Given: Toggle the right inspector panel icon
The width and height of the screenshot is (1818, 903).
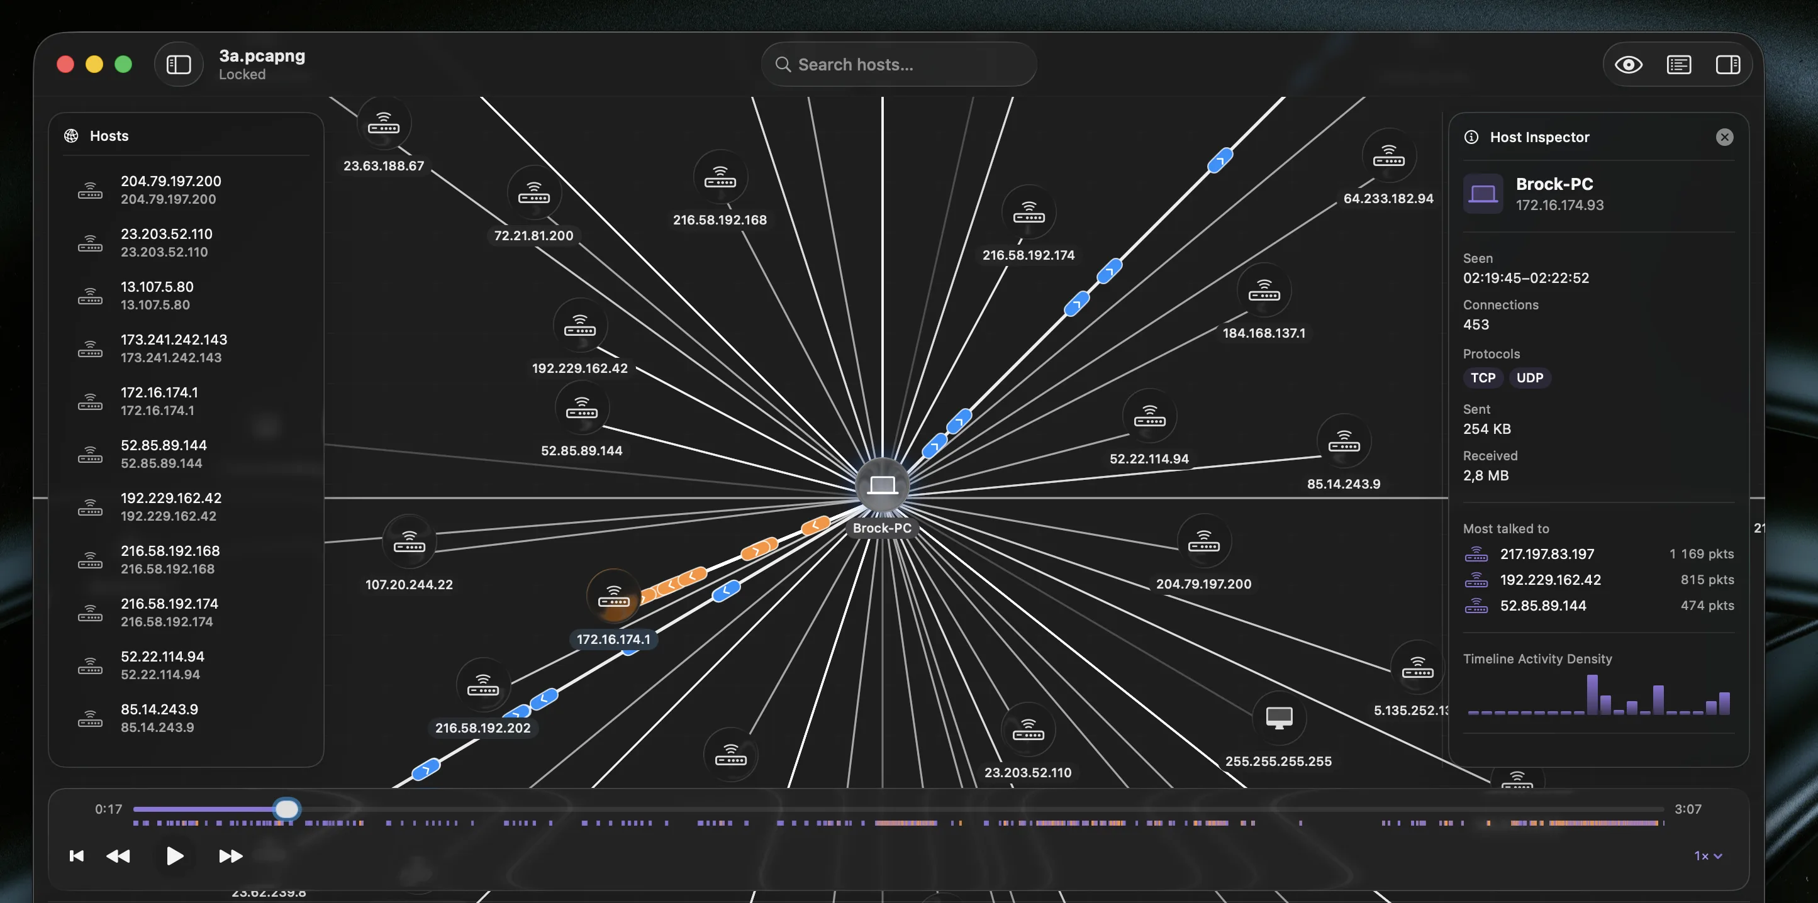Looking at the screenshot, I should pos(1727,65).
